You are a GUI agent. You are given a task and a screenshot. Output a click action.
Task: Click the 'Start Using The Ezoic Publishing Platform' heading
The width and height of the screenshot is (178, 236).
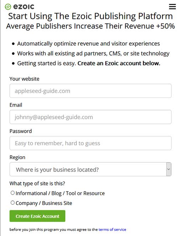coord(90,16)
